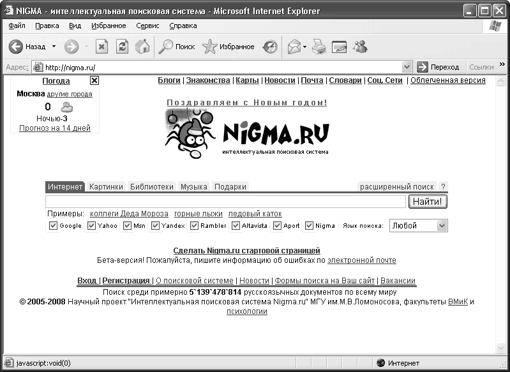Go to Home page icon
Image resolution: width=510 pixels, height=372 pixels.
(x=142, y=47)
